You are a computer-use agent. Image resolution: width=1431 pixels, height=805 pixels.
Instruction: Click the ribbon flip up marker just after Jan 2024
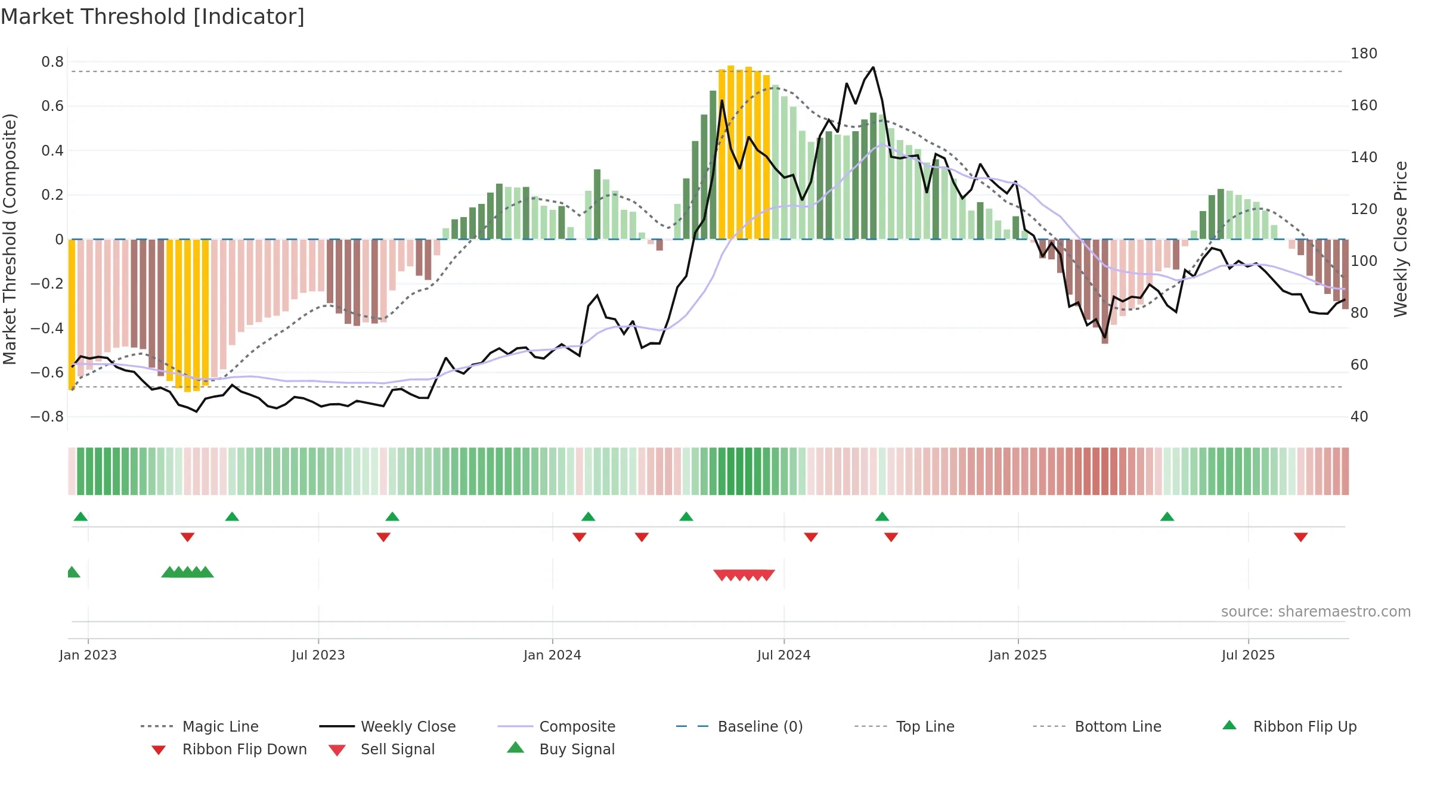click(x=588, y=516)
